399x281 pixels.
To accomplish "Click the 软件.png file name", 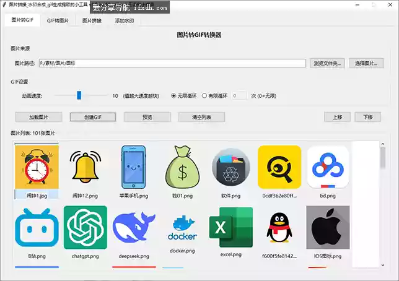I will [231, 196].
